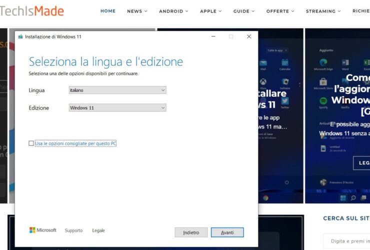Click the website search field 'Digita e premi'
This screenshot has width=370, height=250.
pos(347,241)
